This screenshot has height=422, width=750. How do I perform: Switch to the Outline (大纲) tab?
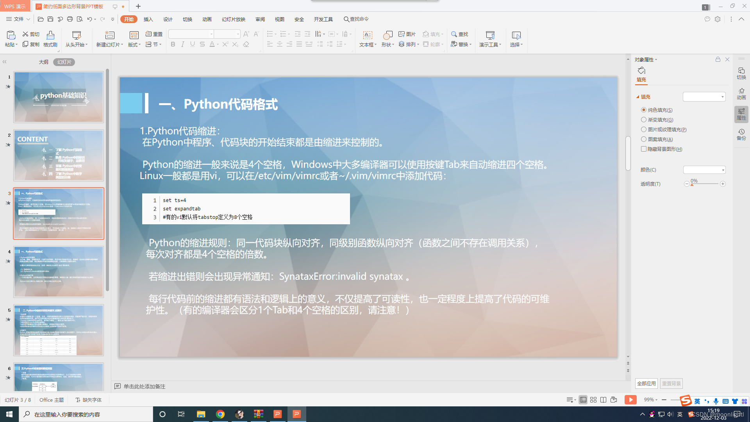coord(43,62)
